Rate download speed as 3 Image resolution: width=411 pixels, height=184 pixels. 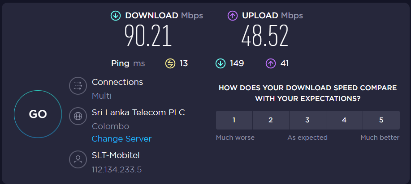pos(307,120)
